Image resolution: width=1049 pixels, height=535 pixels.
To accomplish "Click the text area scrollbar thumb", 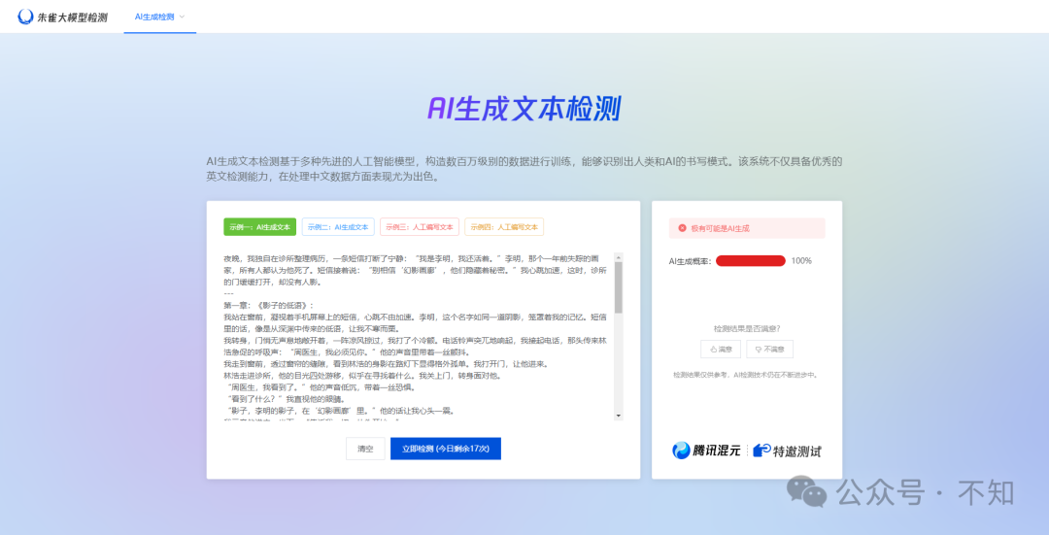I will coord(619,288).
